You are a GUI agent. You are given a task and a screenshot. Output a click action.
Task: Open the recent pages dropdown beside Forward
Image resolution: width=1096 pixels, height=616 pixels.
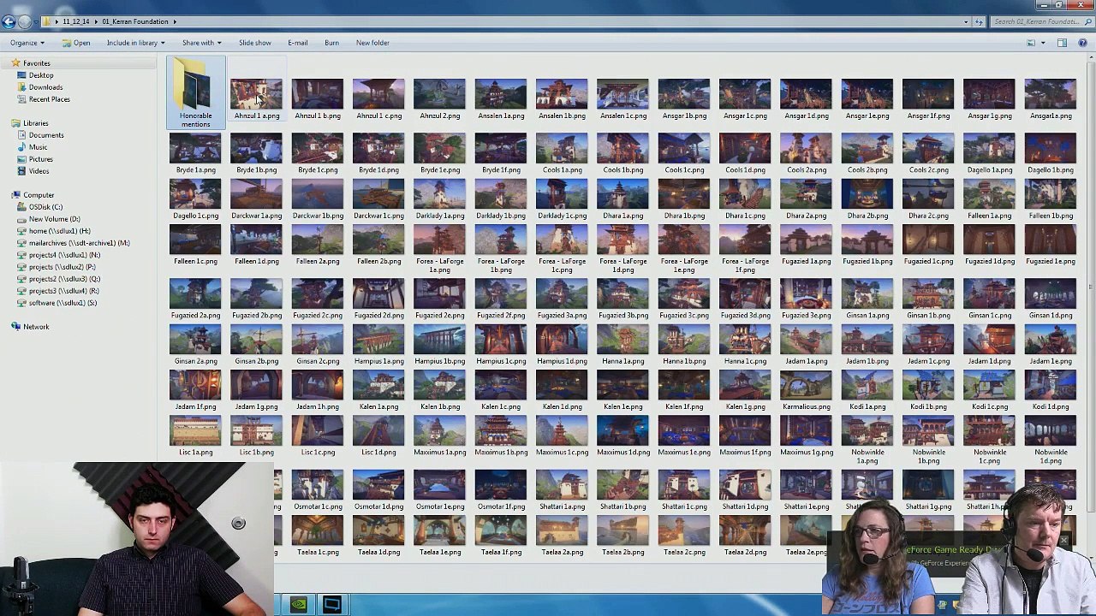coord(36,21)
